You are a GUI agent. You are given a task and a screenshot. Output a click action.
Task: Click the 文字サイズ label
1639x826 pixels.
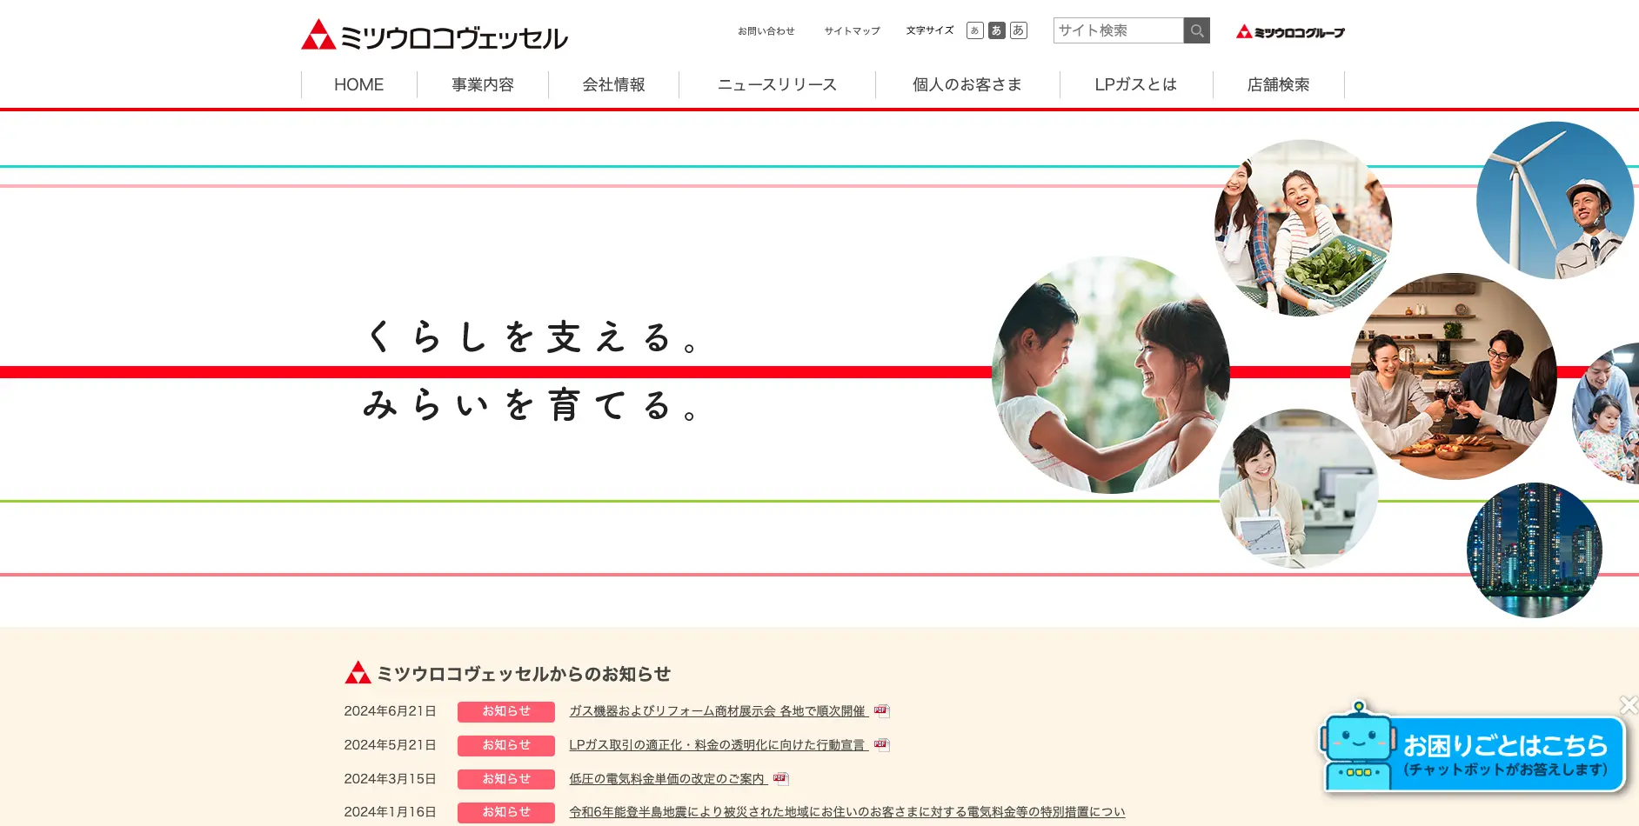click(930, 30)
